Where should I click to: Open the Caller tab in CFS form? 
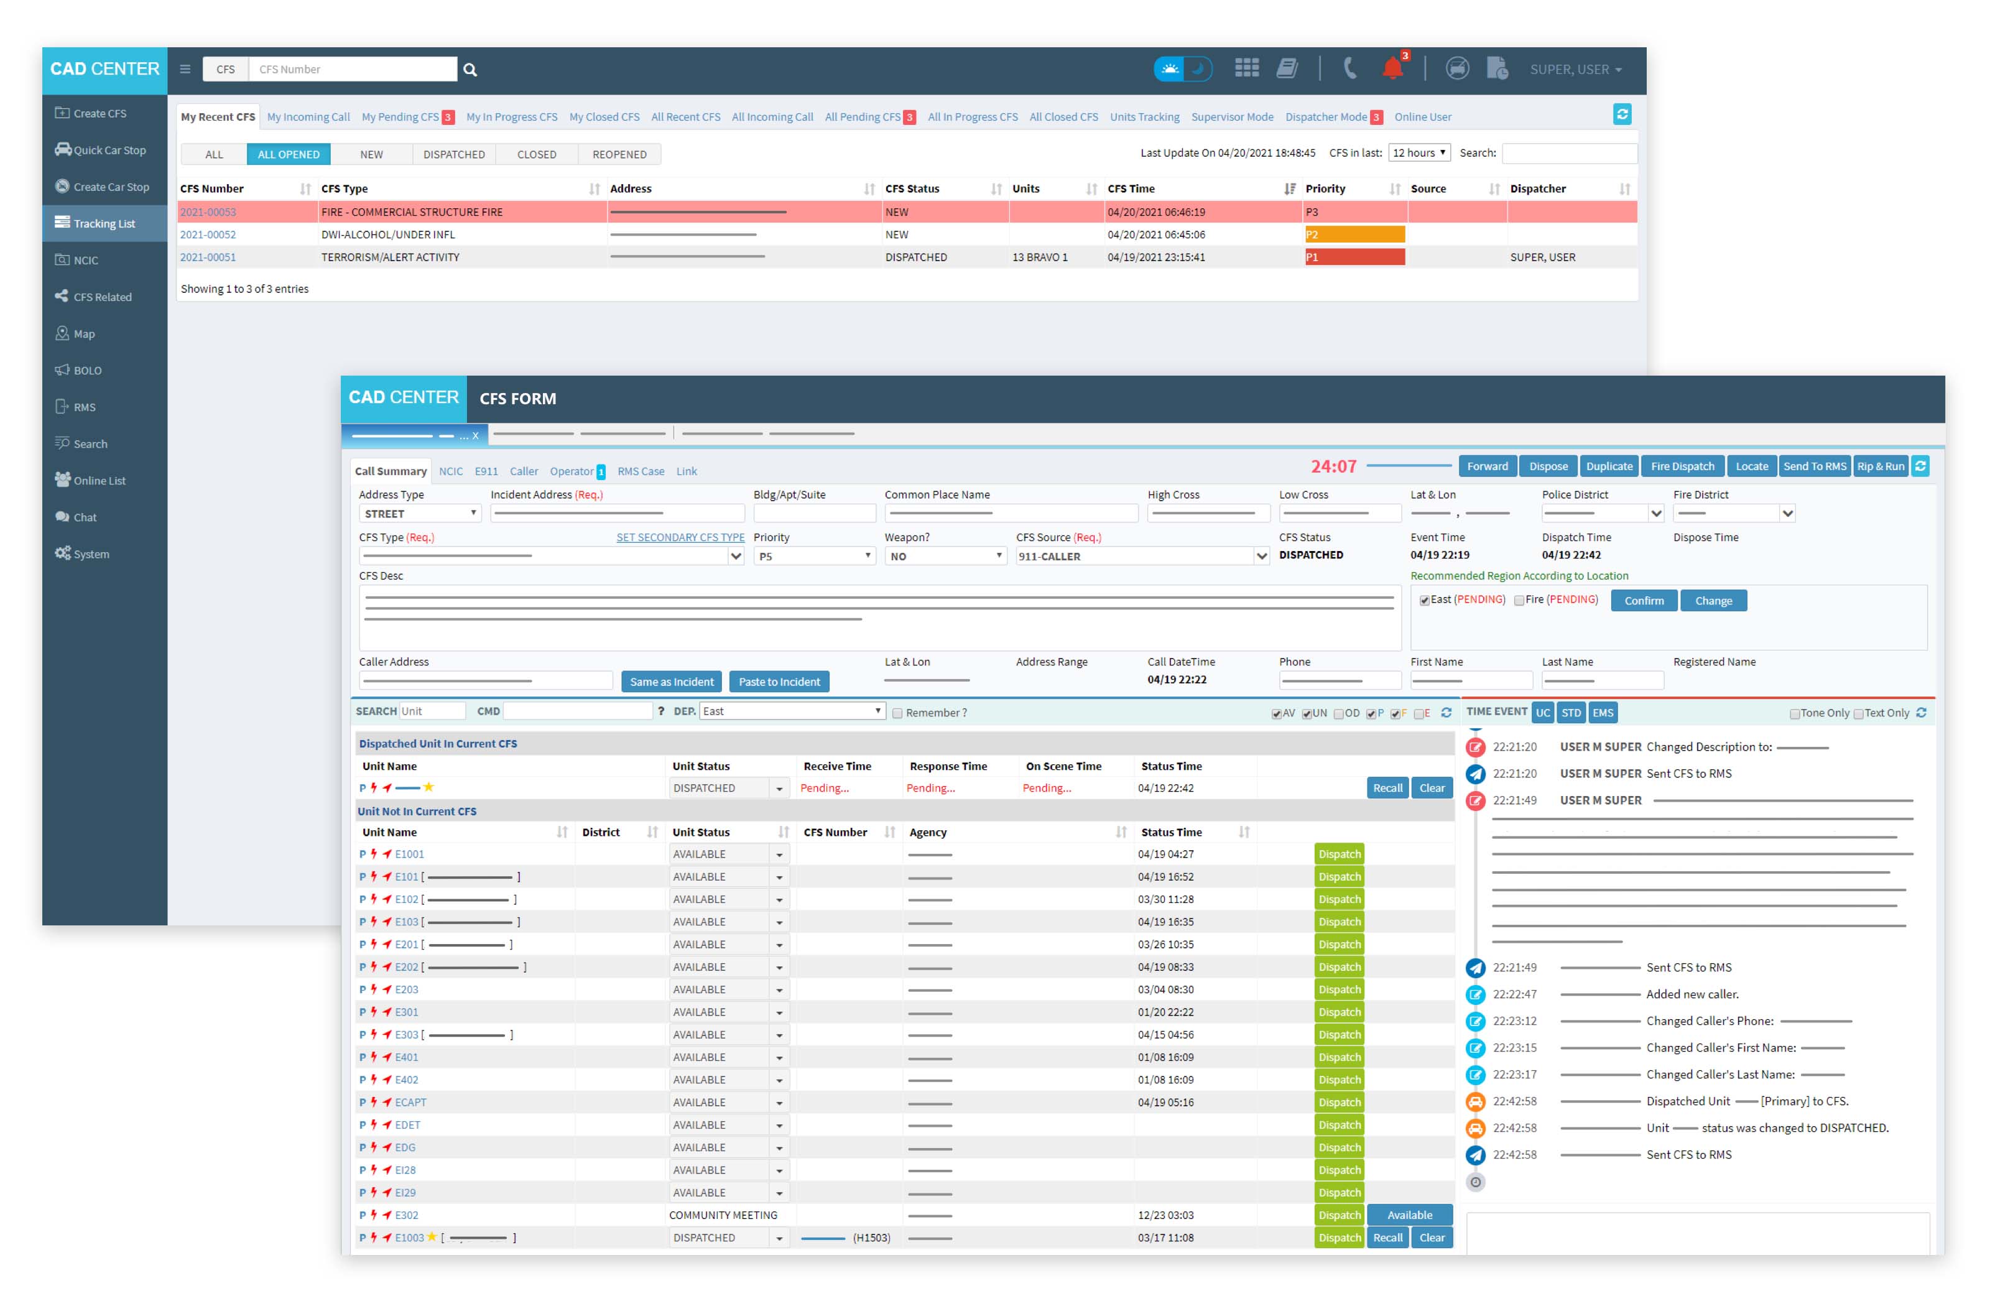click(524, 471)
